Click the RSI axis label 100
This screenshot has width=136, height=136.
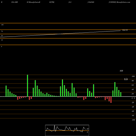[2, 25]
